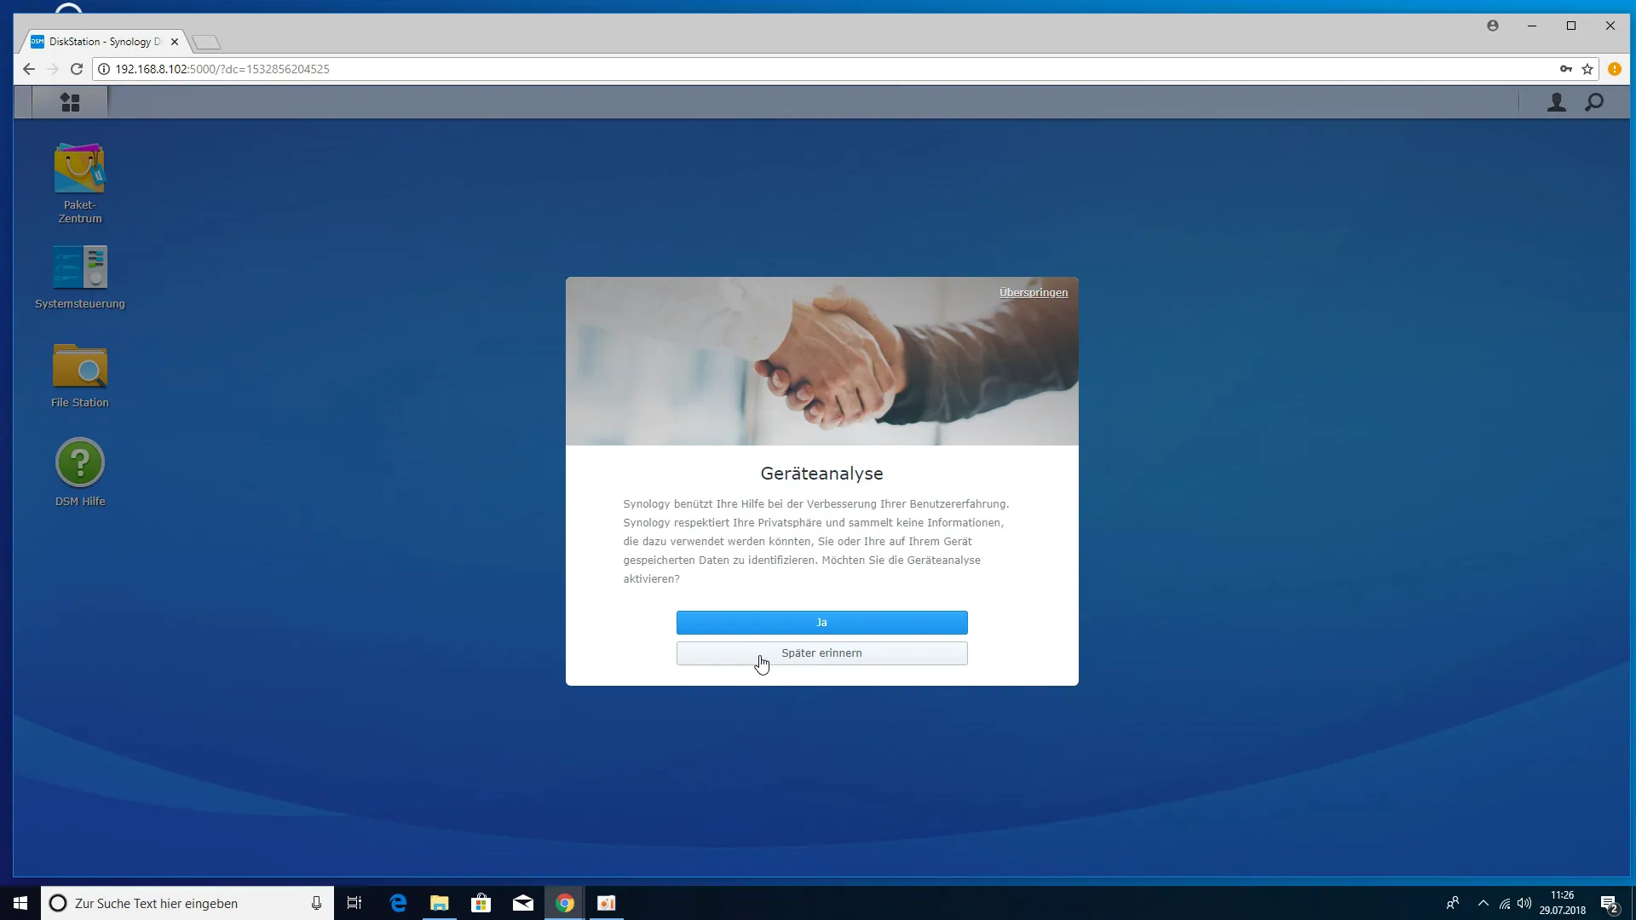The width and height of the screenshot is (1636, 920).
Task: Show hidden system tray icons
Action: 1483,903
